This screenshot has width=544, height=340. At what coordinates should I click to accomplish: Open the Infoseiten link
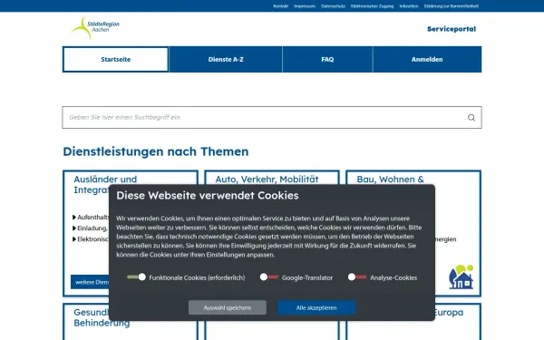(409, 6)
